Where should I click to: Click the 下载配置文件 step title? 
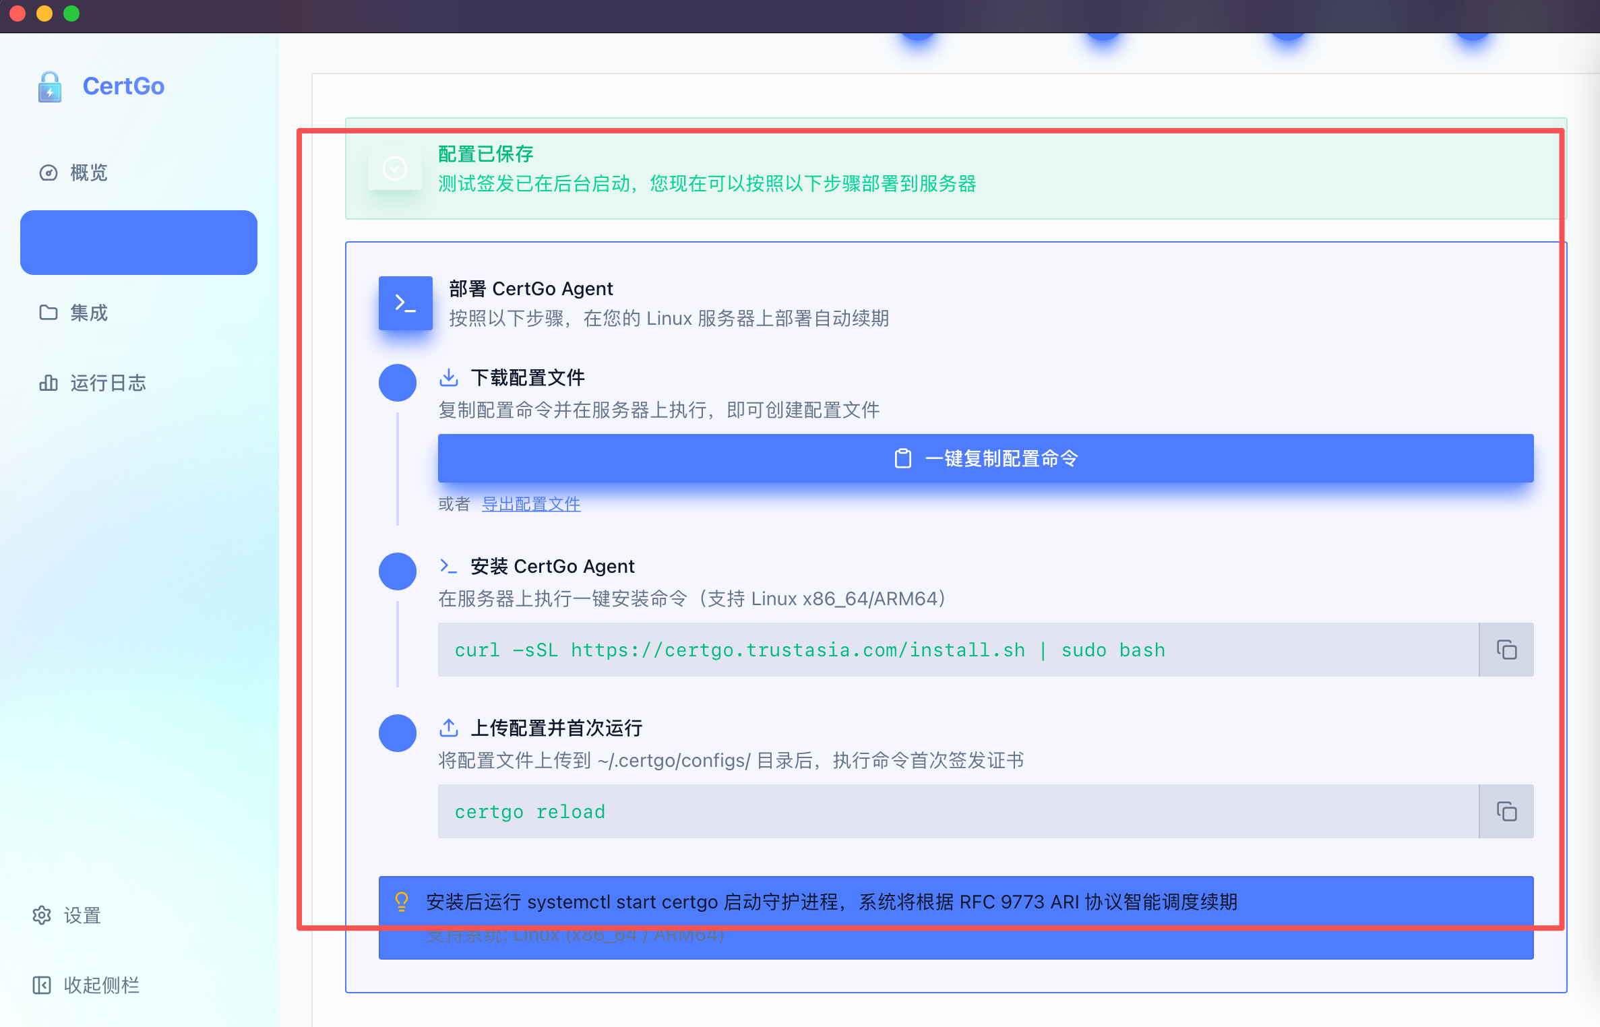click(x=528, y=377)
